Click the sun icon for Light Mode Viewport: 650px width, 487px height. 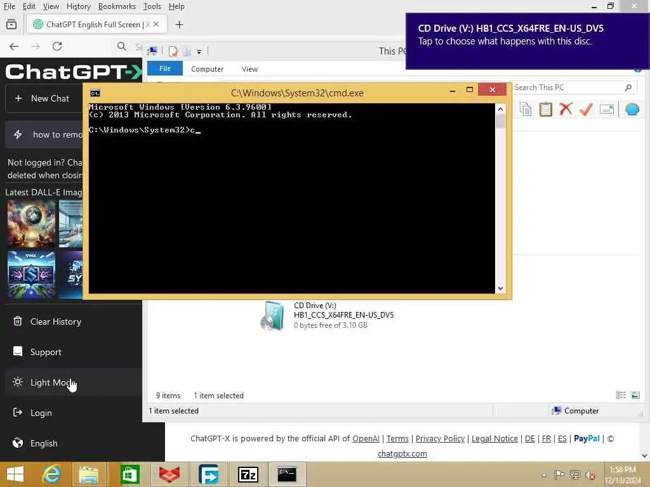coord(17,382)
